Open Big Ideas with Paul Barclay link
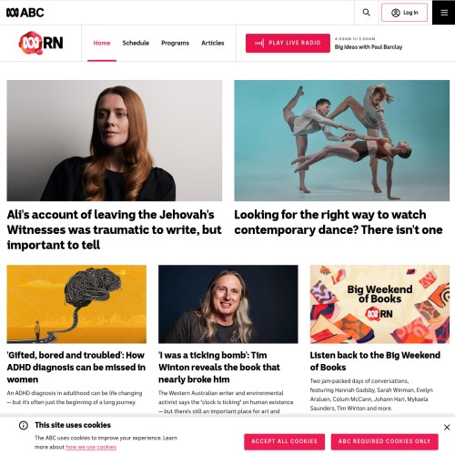This screenshot has height=455, width=455. (x=369, y=47)
